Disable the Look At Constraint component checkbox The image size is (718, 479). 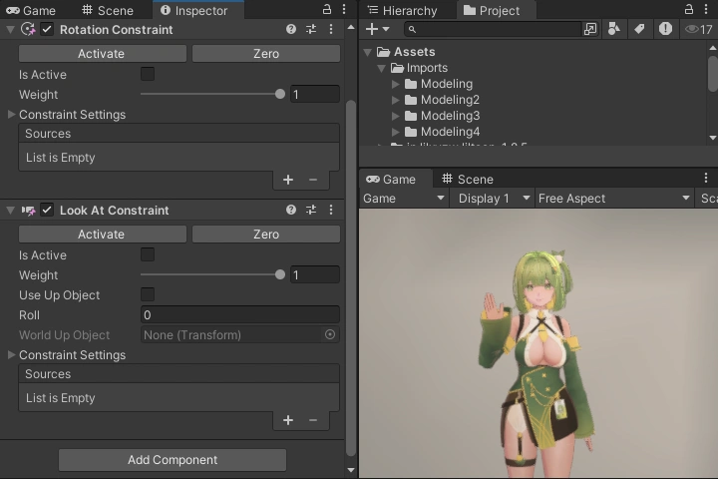(x=47, y=210)
